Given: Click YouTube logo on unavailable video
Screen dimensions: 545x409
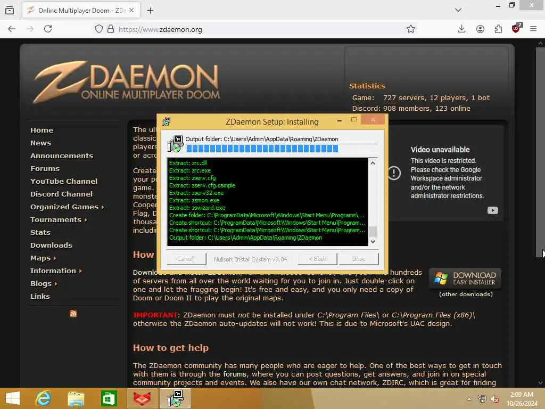Looking at the screenshot, I should (492, 210).
